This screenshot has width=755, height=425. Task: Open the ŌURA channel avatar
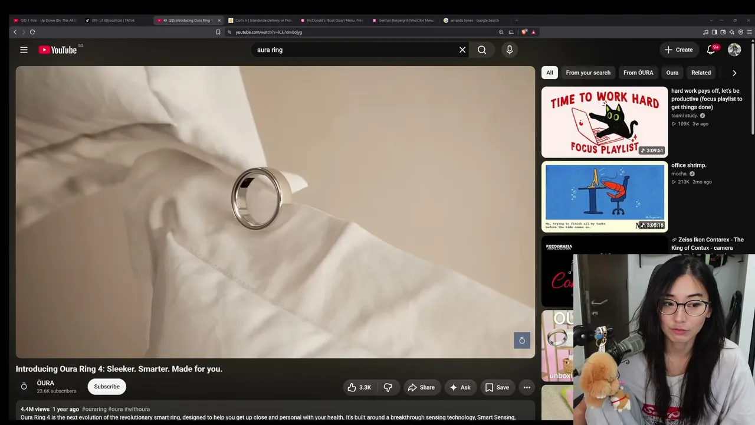(x=24, y=387)
